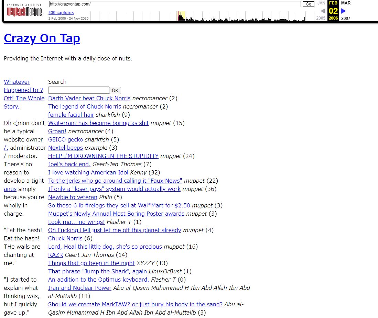This screenshot has width=378, height=318.
Task: Open 'female facial hair' topic
Action: pyautogui.click(x=71, y=115)
